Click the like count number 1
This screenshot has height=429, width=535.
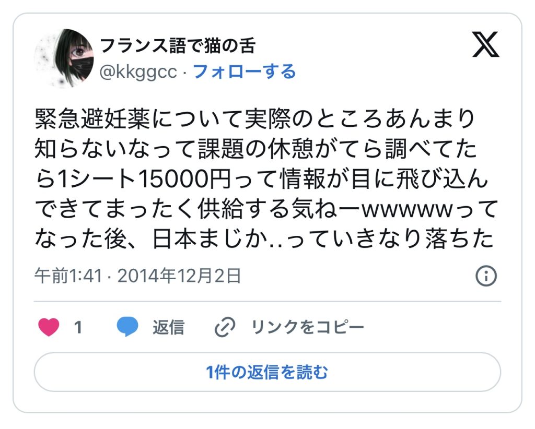point(78,327)
